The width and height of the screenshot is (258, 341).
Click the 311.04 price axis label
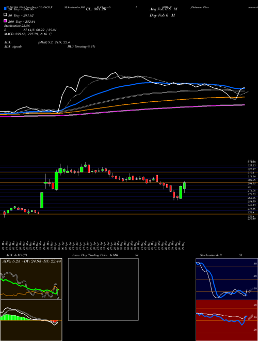[x=252, y=176]
